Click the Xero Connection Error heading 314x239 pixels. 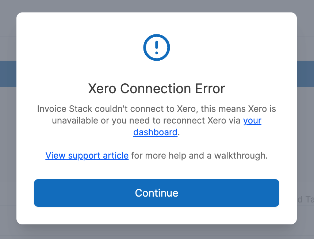pyautogui.click(x=156, y=88)
